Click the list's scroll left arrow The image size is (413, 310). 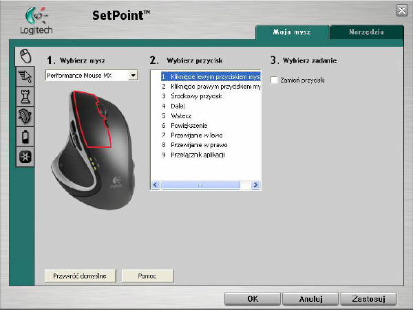tap(155, 185)
